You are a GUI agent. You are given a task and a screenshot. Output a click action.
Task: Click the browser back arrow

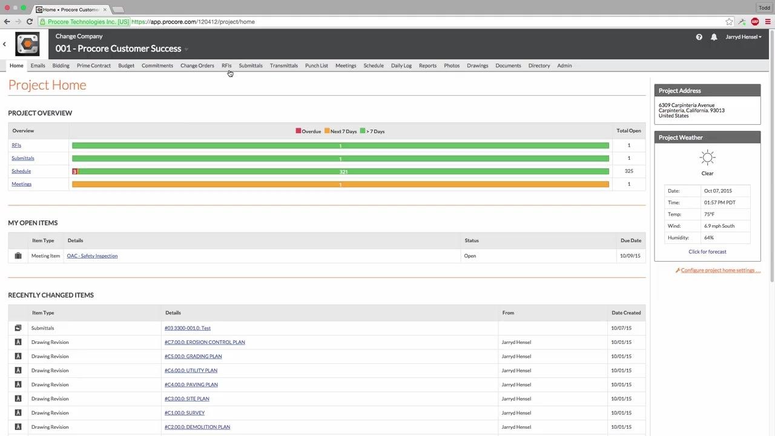click(7, 22)
